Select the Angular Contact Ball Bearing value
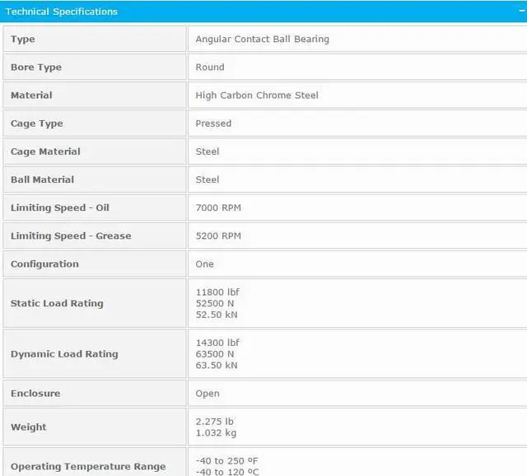This screenshot has height=476, width=527. click(262, 40)
